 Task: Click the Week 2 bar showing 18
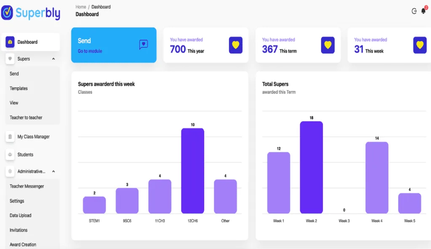pyautogui.click(x=311, y=167)
